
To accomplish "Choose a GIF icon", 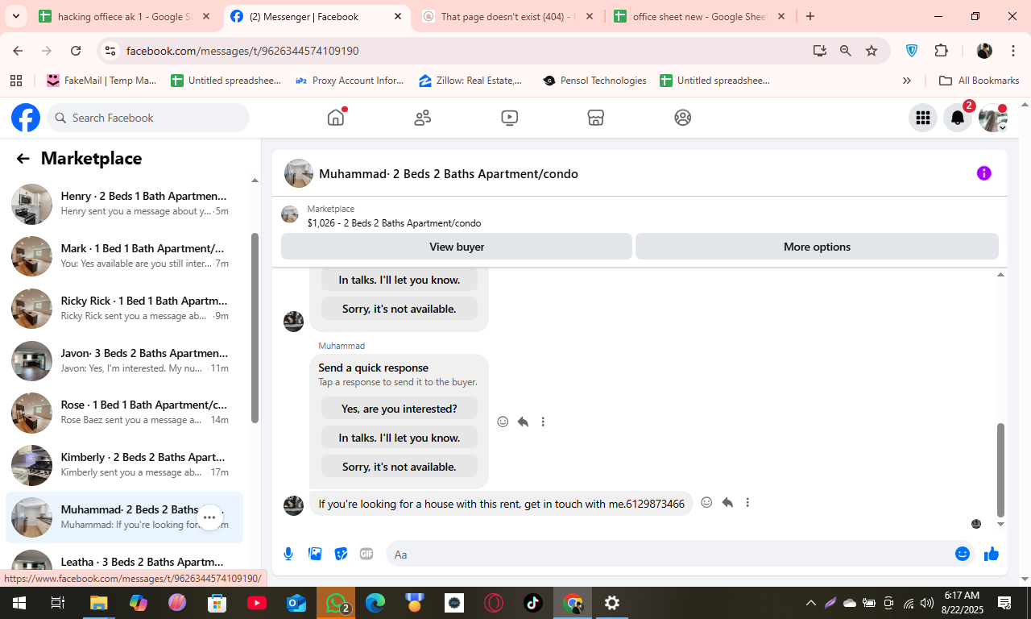I will (366, 554).
